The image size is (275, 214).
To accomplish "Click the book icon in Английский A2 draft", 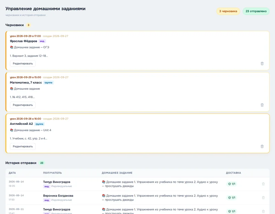I will (x=12, y=130).
